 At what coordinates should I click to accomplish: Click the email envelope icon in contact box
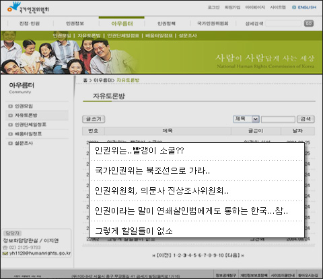click(5, 254)
